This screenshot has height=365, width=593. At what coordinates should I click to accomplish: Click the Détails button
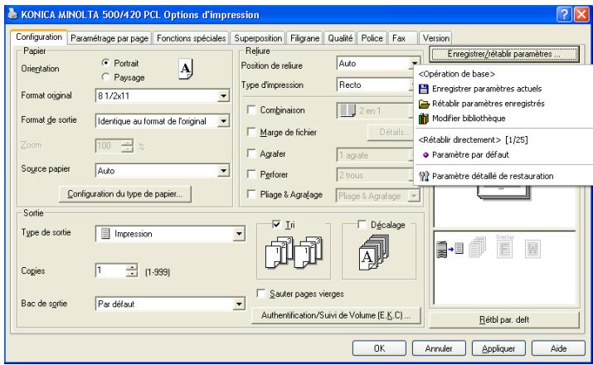391,133
